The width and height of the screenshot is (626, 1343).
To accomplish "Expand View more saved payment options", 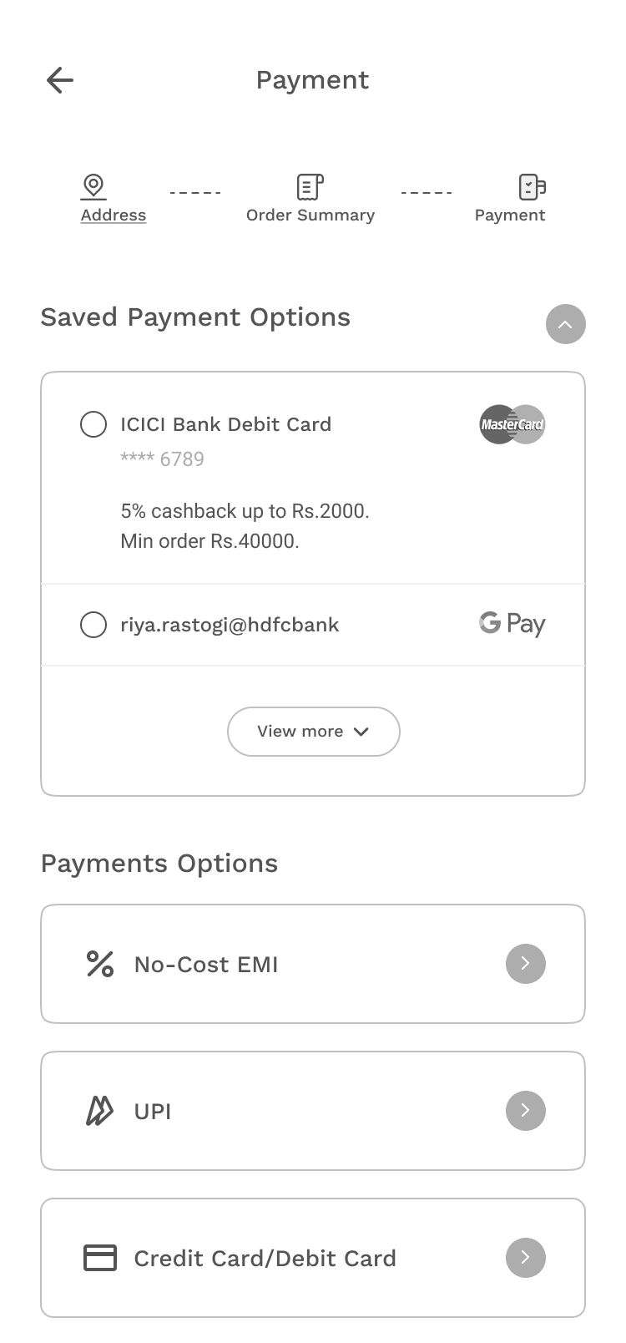I will [x=313, y=732].
